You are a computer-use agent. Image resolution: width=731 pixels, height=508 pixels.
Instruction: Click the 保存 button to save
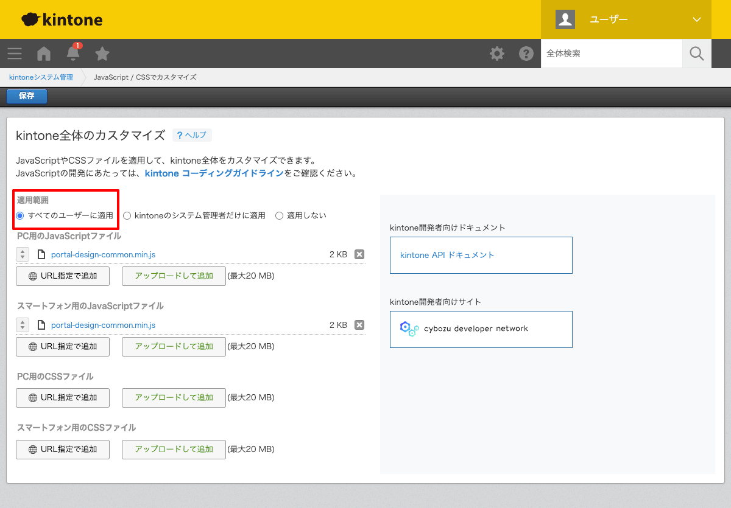tap(26, 96)
